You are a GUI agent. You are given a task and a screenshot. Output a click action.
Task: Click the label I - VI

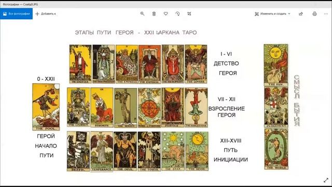[226, 54]
